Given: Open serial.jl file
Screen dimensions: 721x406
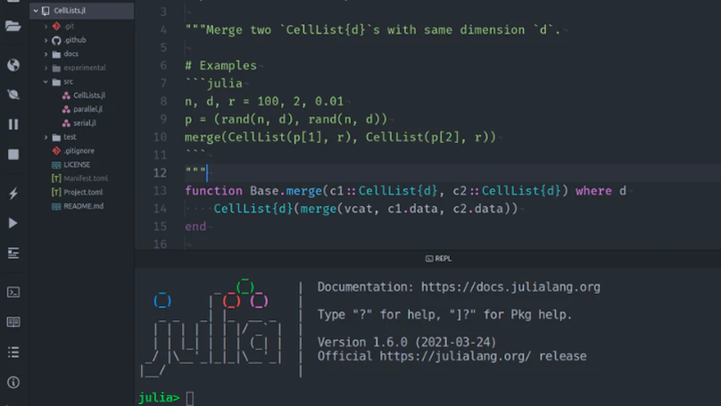Looking at the screenshot, I should click(x=85, y=123).
